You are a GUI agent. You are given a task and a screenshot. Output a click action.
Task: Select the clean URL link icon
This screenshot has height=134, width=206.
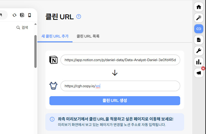pos(199,29)
